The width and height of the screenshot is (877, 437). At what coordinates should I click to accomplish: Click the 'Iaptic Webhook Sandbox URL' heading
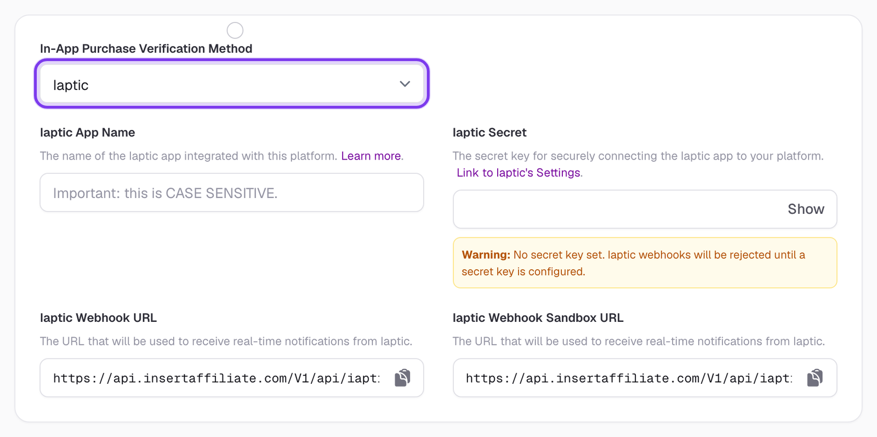coord(538,318)
